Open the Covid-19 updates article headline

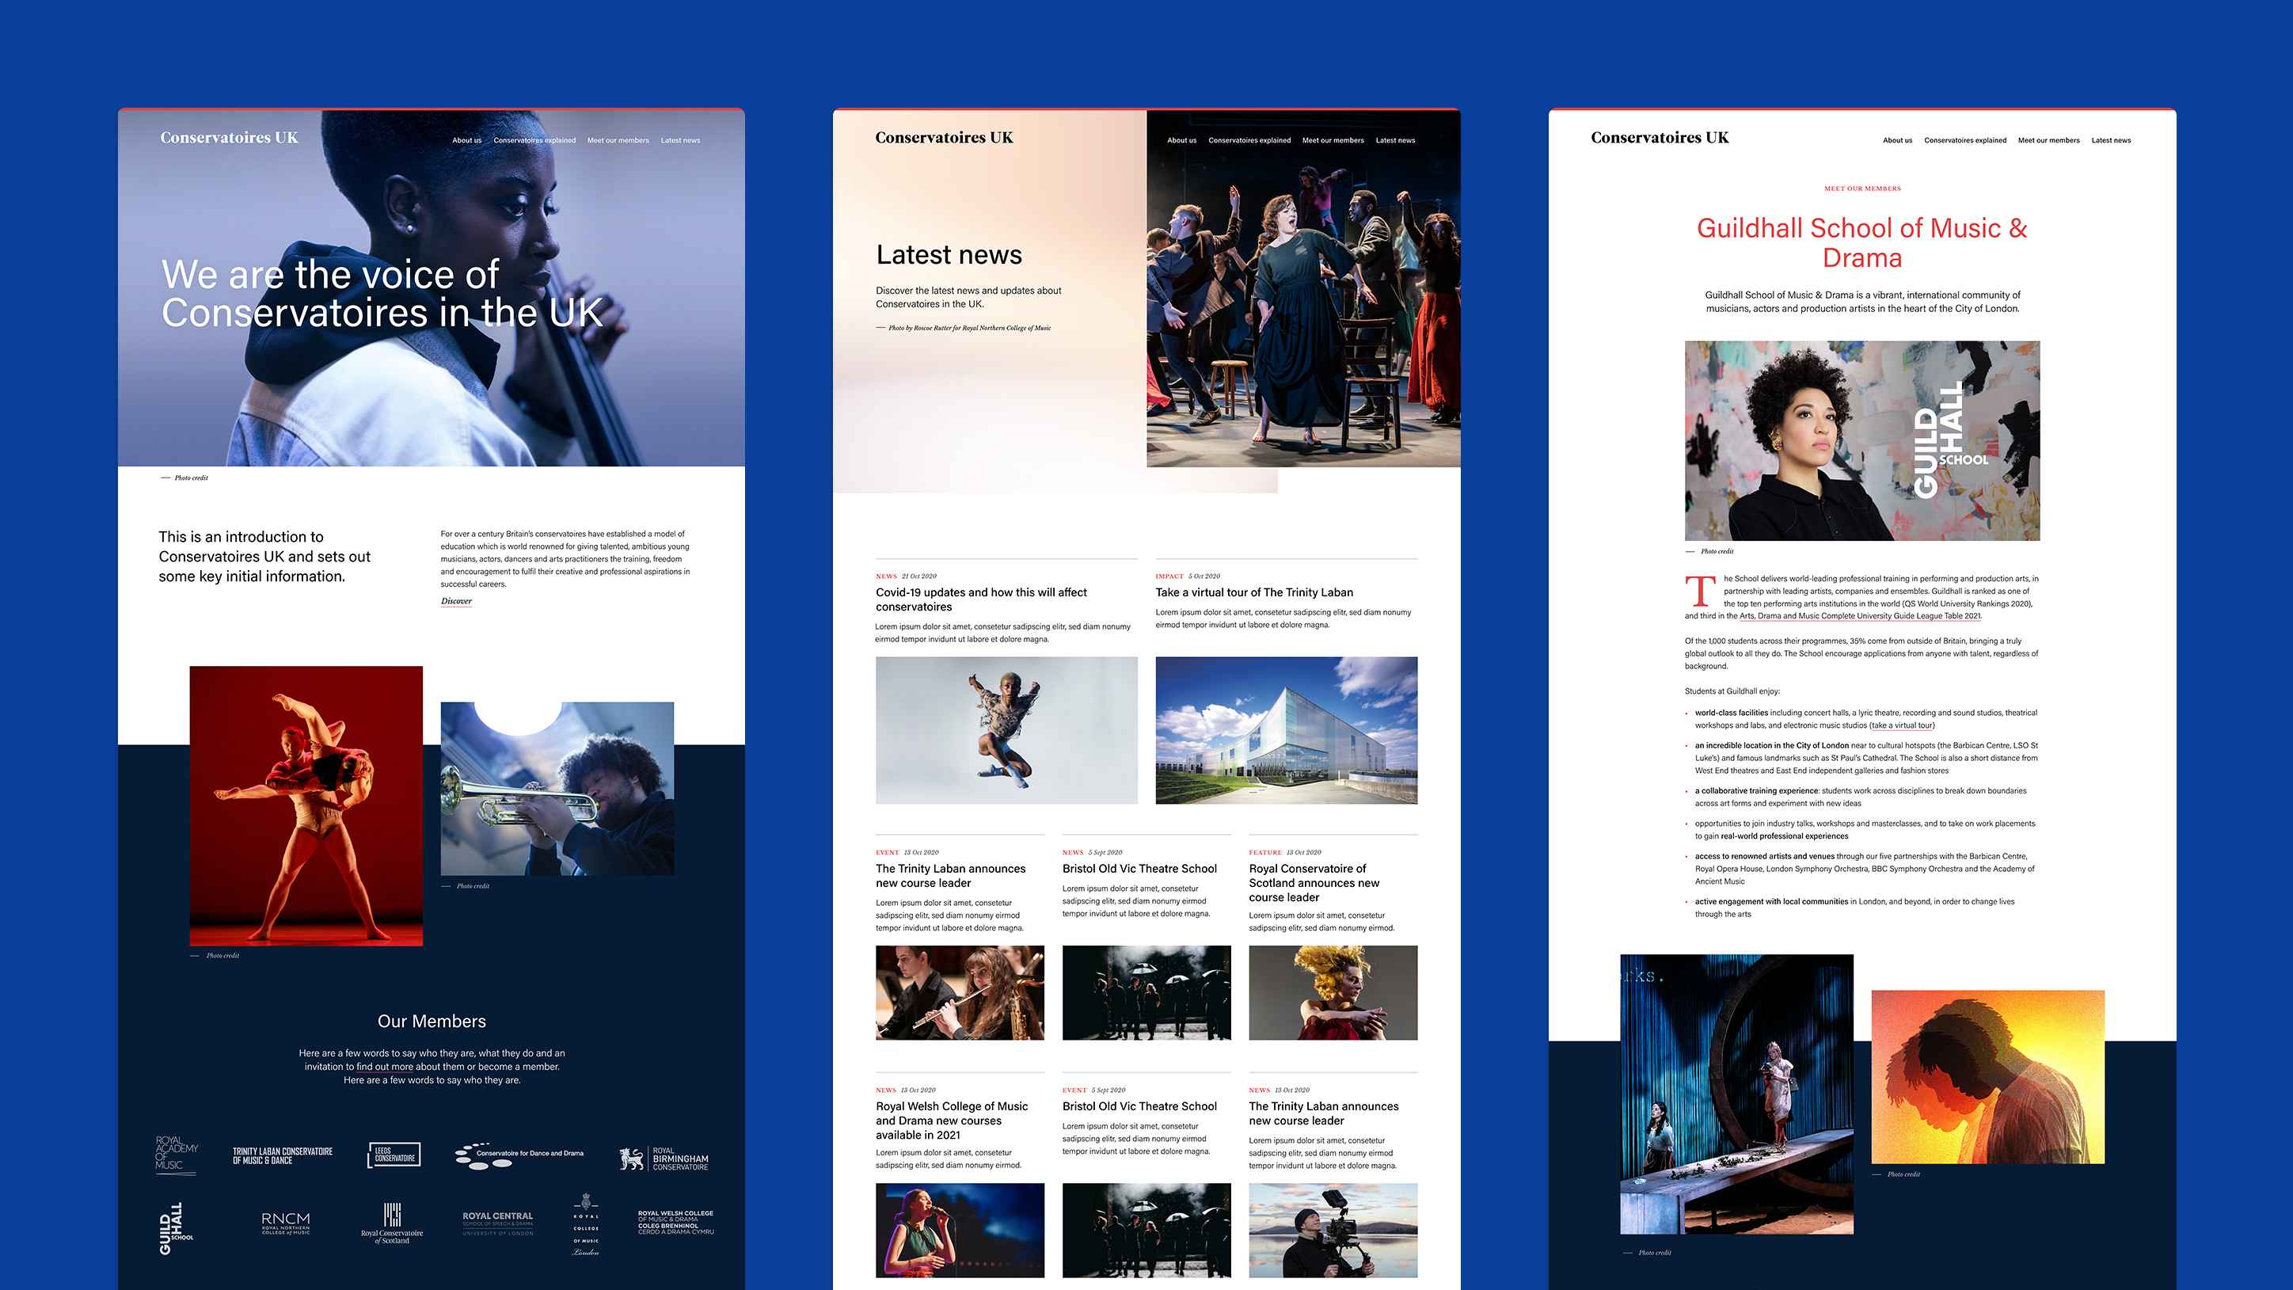(x=981, y=599)
